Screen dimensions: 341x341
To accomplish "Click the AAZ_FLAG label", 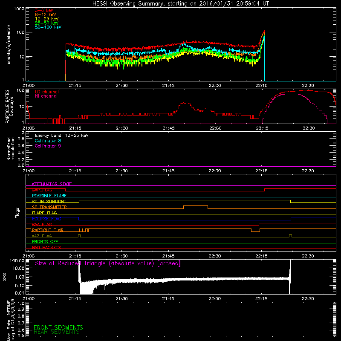I will pyautogui.click(x=42, y=236).
